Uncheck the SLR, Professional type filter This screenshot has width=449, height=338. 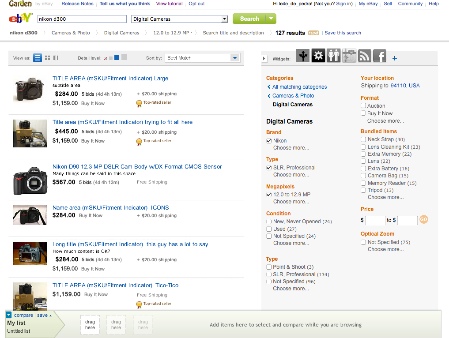pyautogui.click(x=269, y=168)
